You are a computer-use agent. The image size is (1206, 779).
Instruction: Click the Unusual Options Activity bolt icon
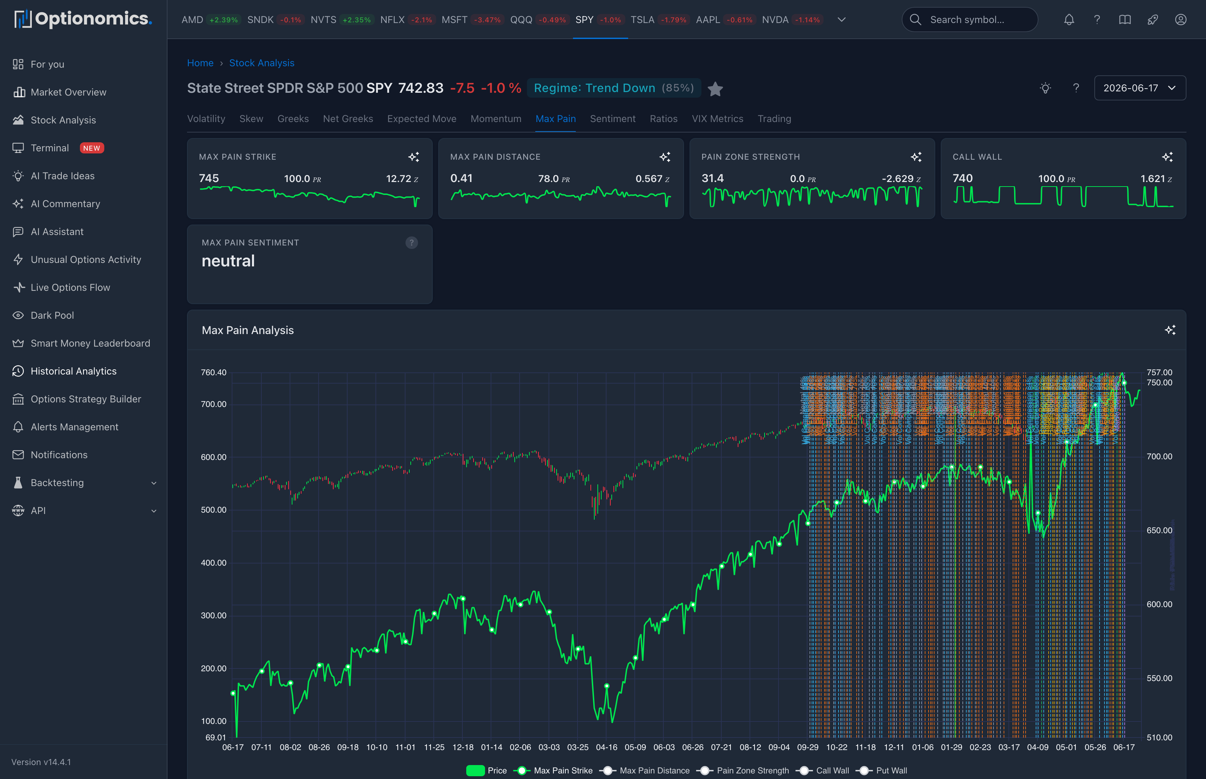(x=18, y=259)
